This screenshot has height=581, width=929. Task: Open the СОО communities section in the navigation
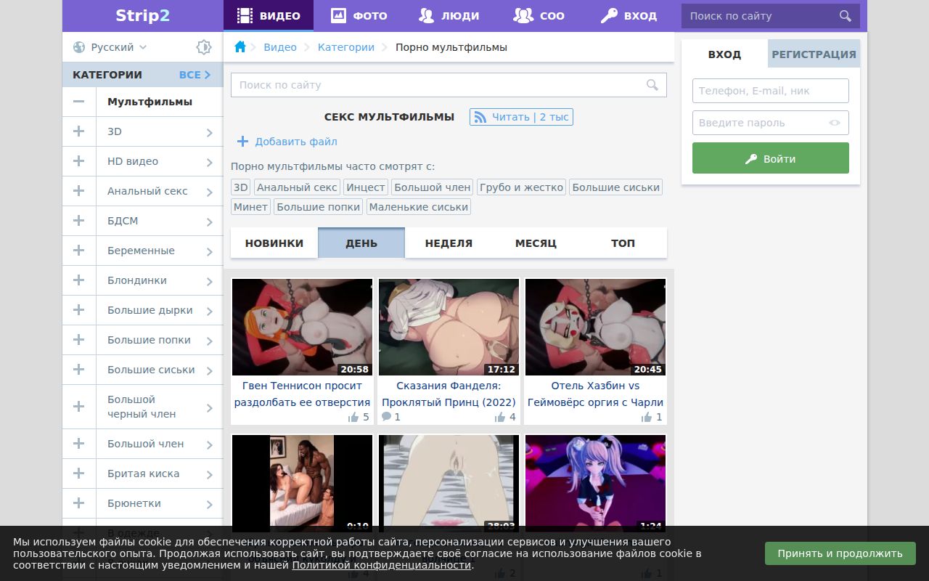tap(539, 15)
